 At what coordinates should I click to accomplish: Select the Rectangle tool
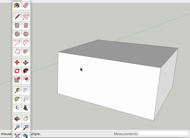[x=17, y=25]
